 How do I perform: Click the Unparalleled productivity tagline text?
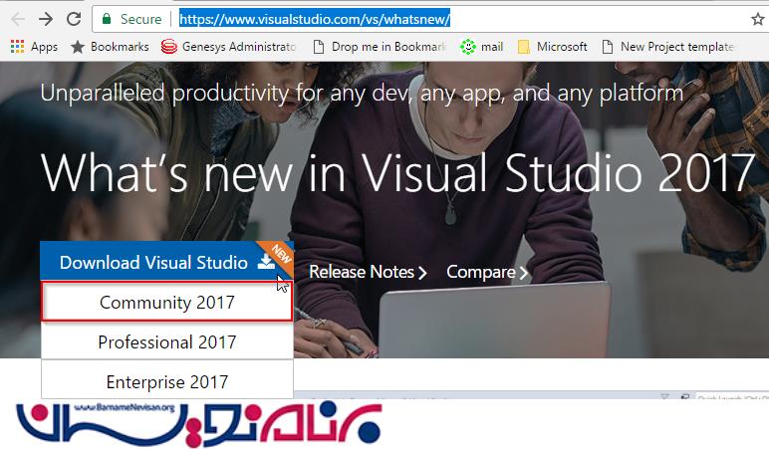362,93
